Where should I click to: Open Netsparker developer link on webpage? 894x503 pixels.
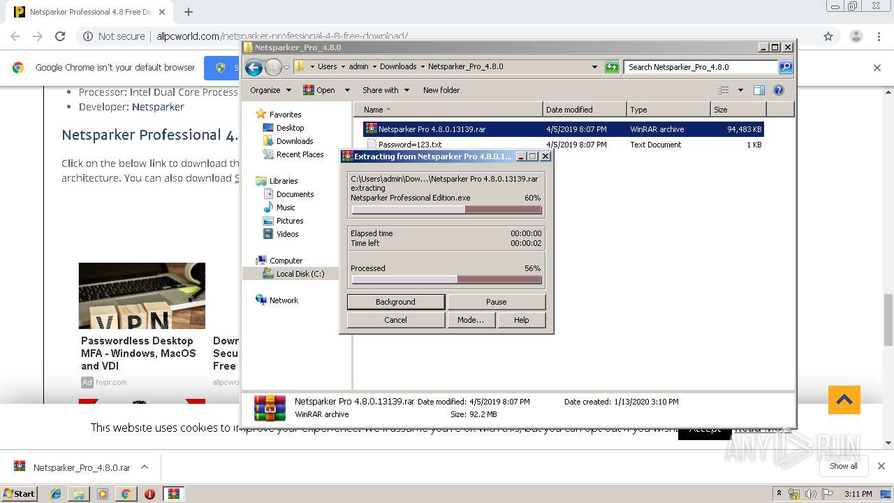158,107
